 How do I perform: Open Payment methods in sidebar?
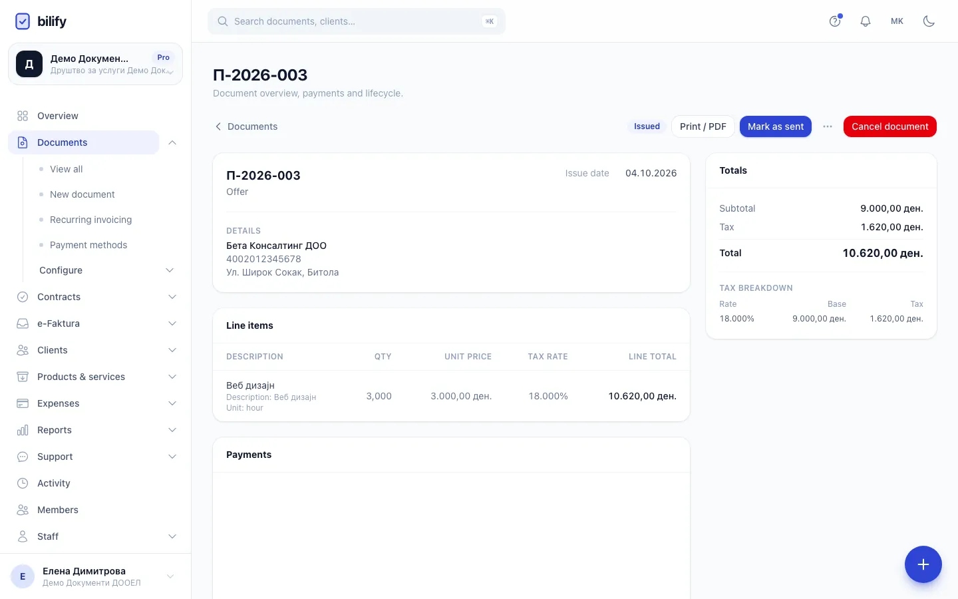click(x=88, y=245)
